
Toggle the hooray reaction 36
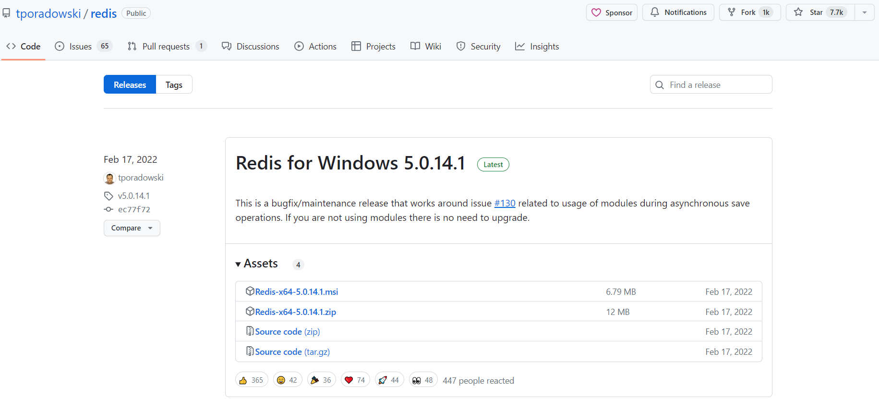tap(322, 380)
